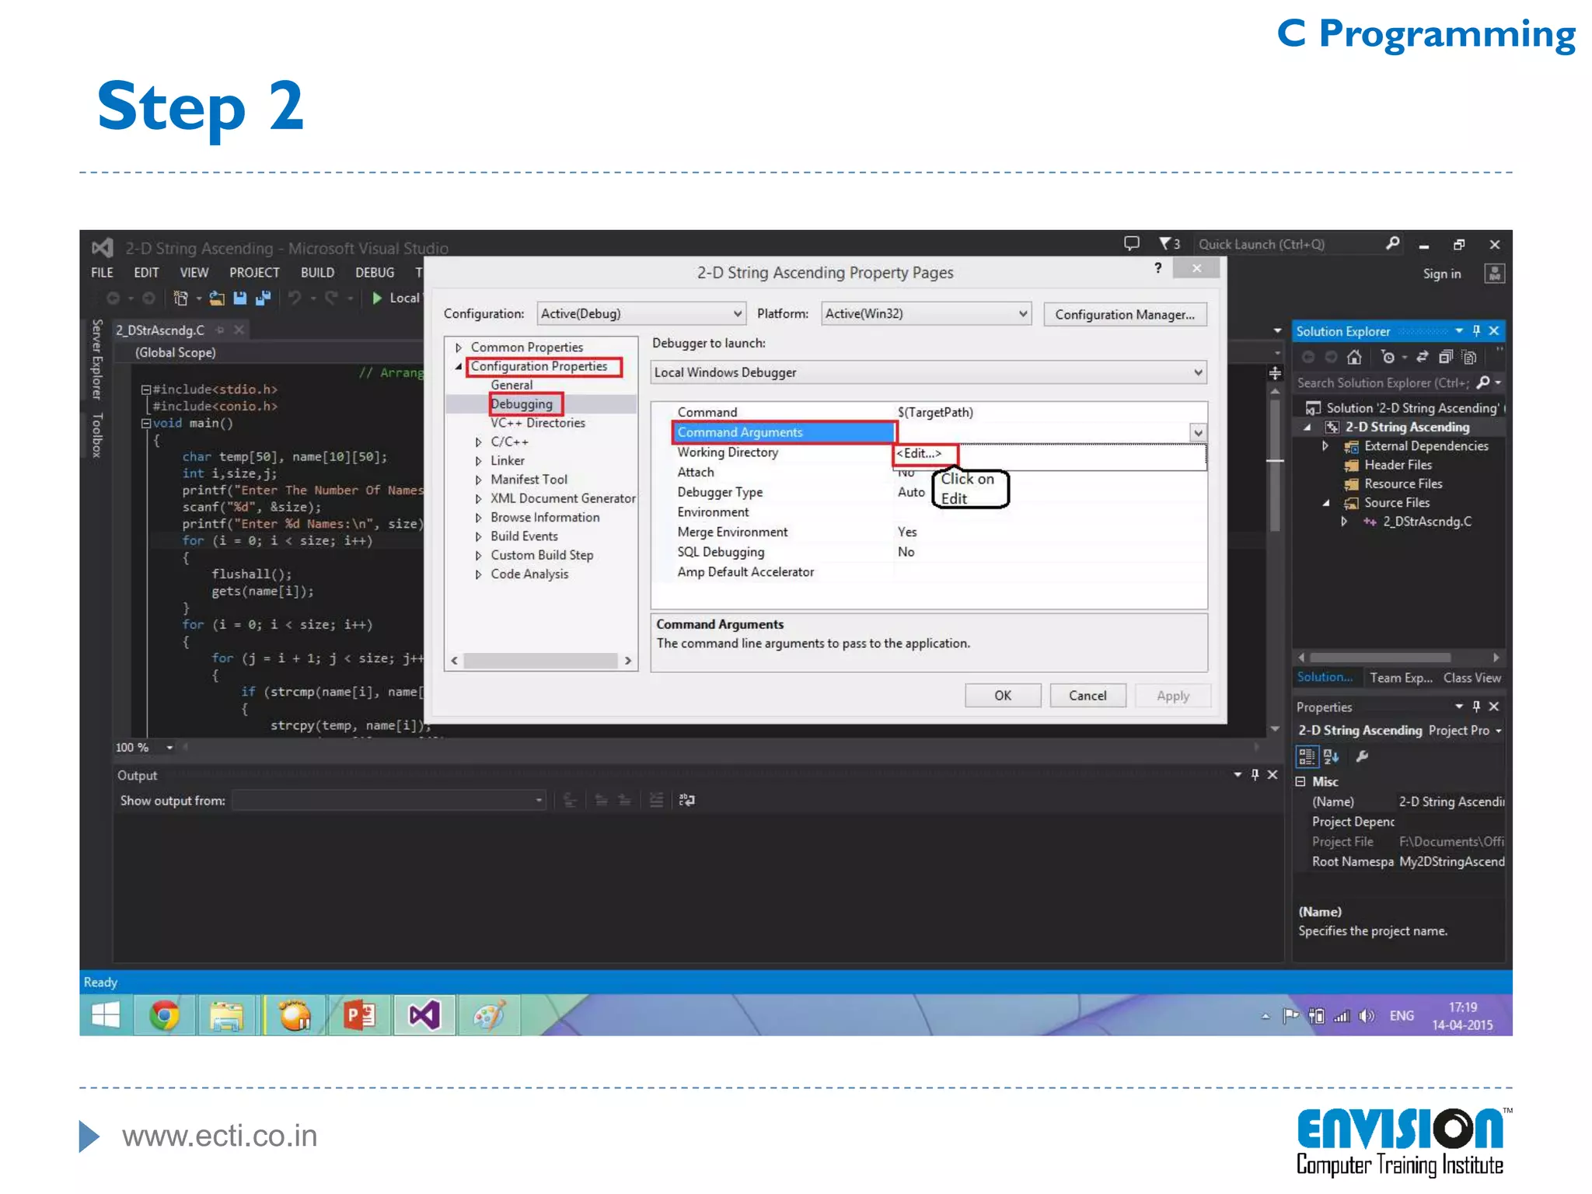Select Debugging in the property tree
1592x1194 pixels.
(522, 404)
